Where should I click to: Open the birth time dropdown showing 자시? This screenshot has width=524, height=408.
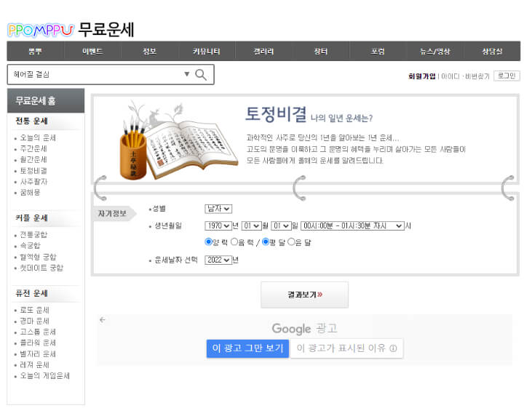352,225
